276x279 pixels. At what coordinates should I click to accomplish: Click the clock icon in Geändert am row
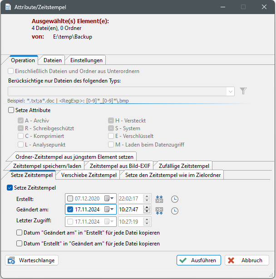[175, 210]
